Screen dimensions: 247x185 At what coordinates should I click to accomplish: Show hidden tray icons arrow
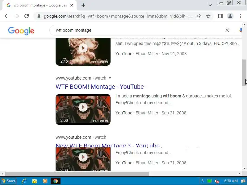[203, 181]
